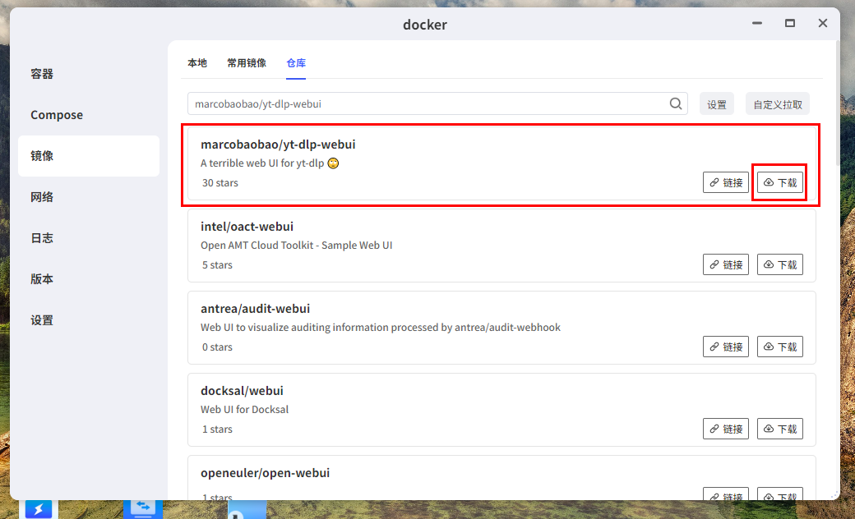The height and width of the screenshot is (519, 855).
Task: Open link for docksal/webui
Action: [726, 429]
